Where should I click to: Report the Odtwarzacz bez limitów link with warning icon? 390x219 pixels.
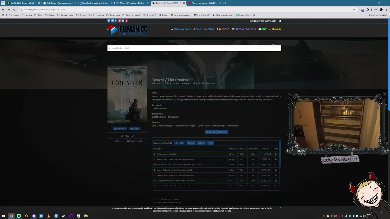(276, 154)
